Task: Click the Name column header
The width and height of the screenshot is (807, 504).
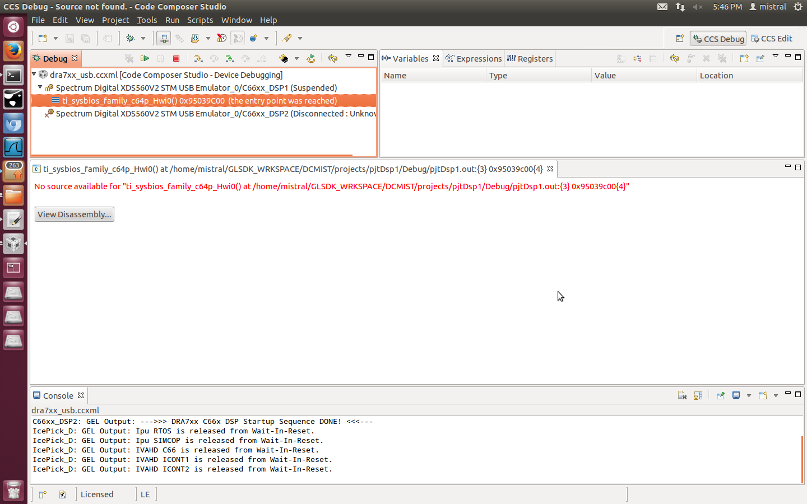Action: click(x=433, y=76)
